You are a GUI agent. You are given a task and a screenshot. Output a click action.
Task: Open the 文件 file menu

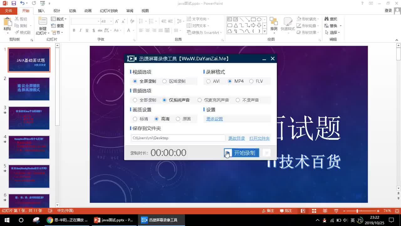(8, 11)
